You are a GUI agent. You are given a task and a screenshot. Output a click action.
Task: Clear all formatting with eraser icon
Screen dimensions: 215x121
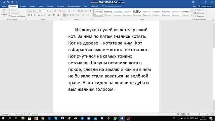point(60,11)
